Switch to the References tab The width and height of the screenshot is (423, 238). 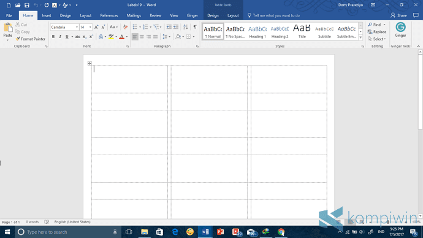(109, 15)
